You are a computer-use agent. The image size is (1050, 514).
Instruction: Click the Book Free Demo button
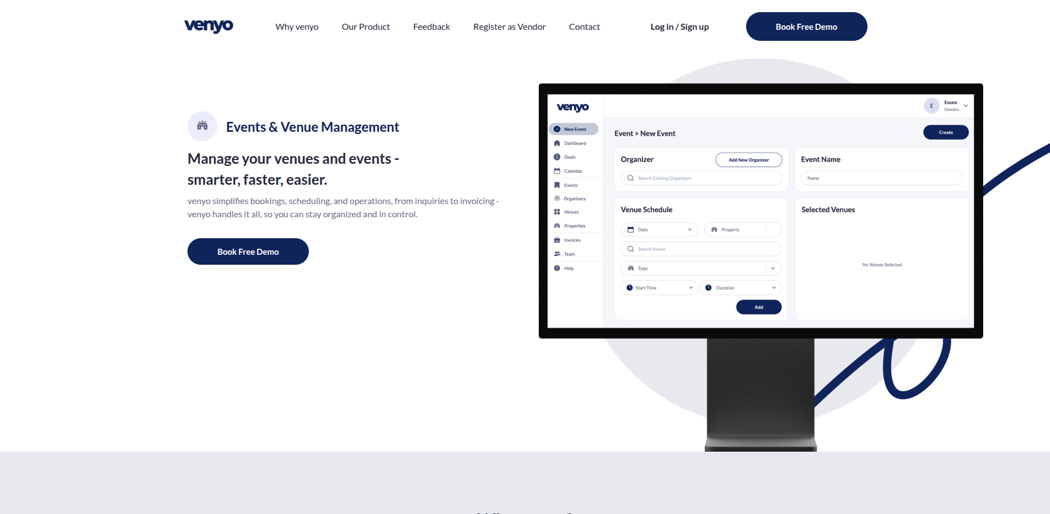(x=806, y=26)
